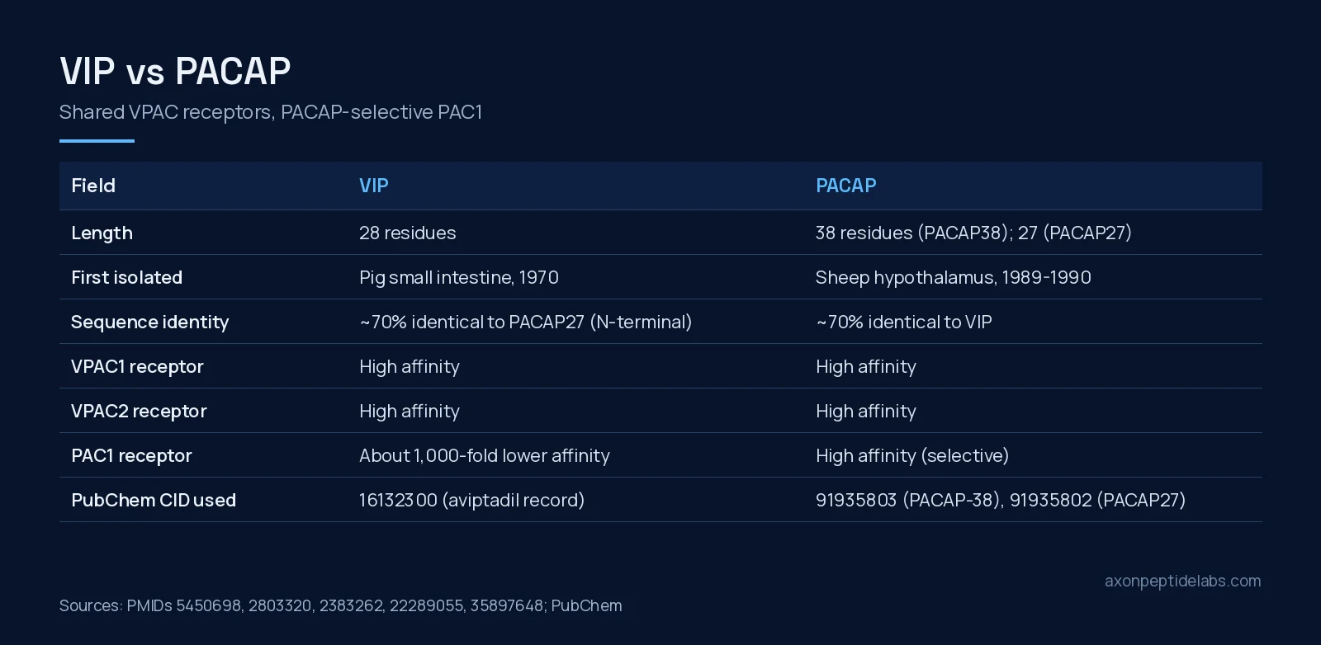The image size is (1321, 645).
Task: Click the axonpeptidelabs.com site label
Action: tap(1182, 581)
